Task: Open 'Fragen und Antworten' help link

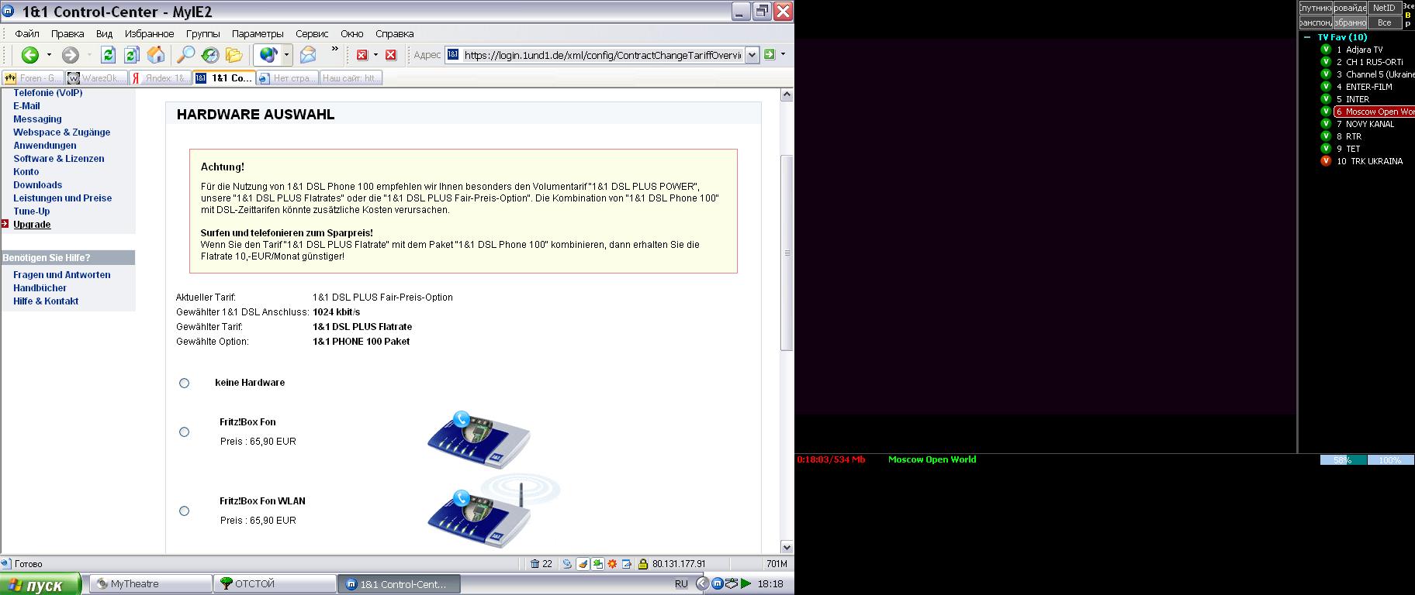Action: coord(62,274)
